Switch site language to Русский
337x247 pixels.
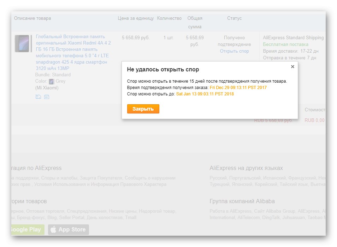pyautogui.click(x=218, y=178)
